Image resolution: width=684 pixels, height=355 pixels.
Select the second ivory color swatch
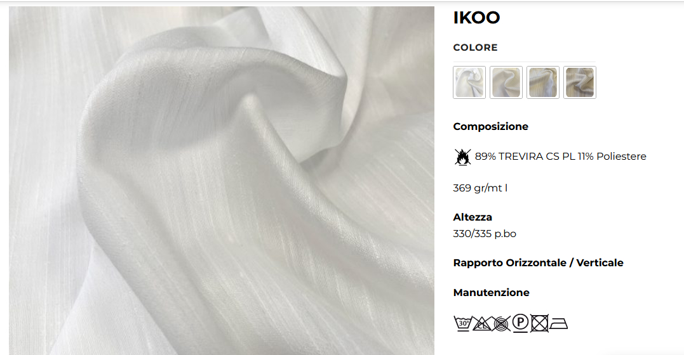click(x=506, y=82)
